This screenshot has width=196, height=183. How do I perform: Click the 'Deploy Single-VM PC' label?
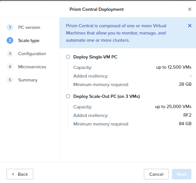click(95, 57)
